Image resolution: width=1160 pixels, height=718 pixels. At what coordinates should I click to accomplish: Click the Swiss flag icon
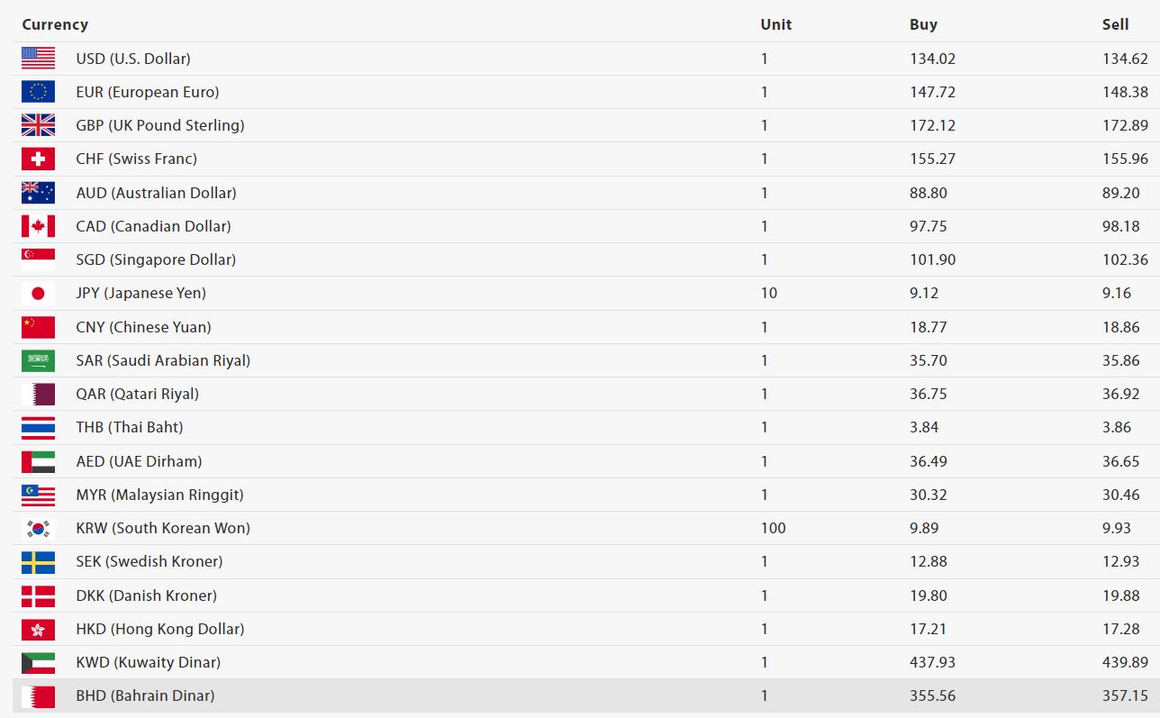pos(38,159)
